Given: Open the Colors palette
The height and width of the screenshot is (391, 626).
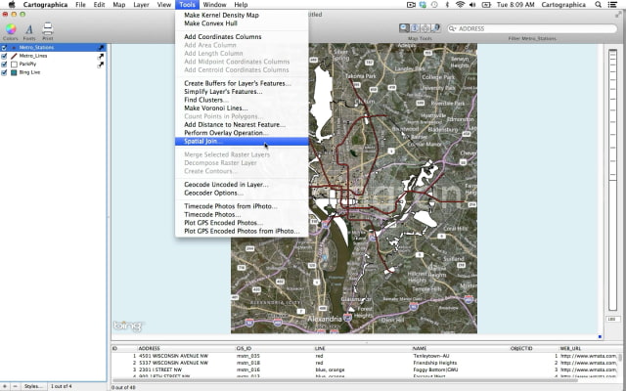Looking at the screenshot, I should (x=10, y=30).
